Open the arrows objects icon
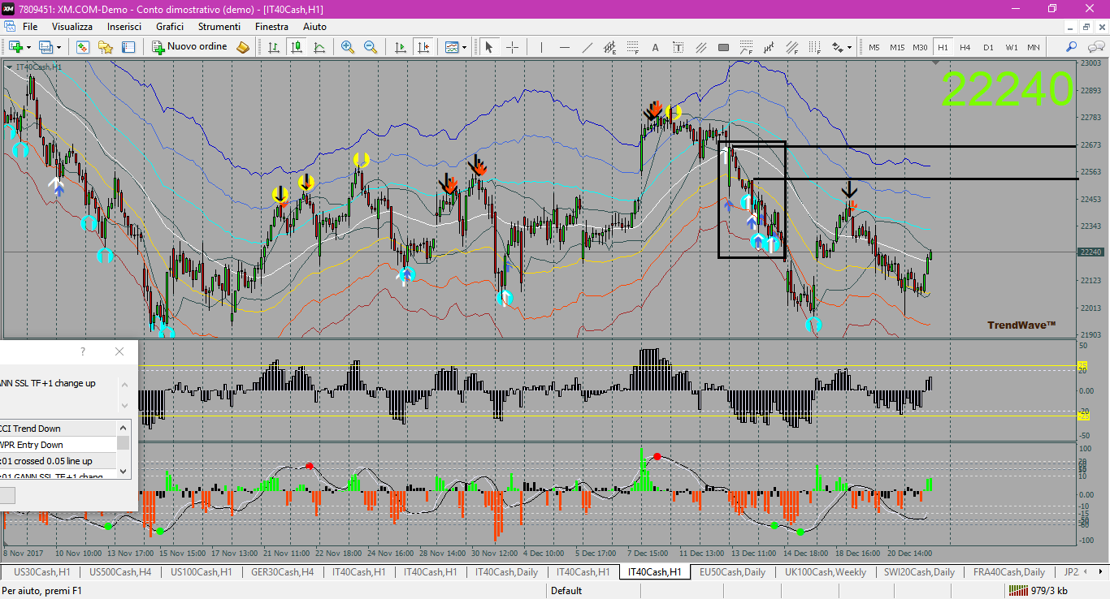 [x=837, y=47]
